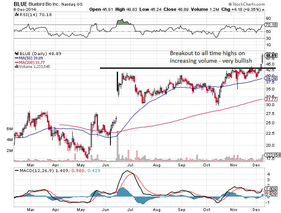Click the 1.409 MACD value tag
Image resolution: width=281 pixels, height=213 pixels.
pyautogui.click(x=271, y=189)
